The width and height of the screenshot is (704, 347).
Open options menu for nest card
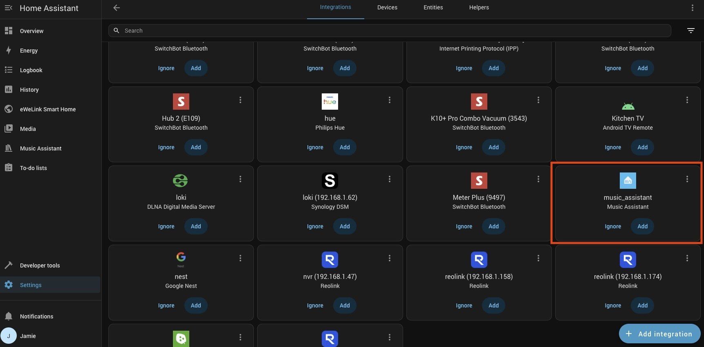pyautogui.click(x=240, y=258)
